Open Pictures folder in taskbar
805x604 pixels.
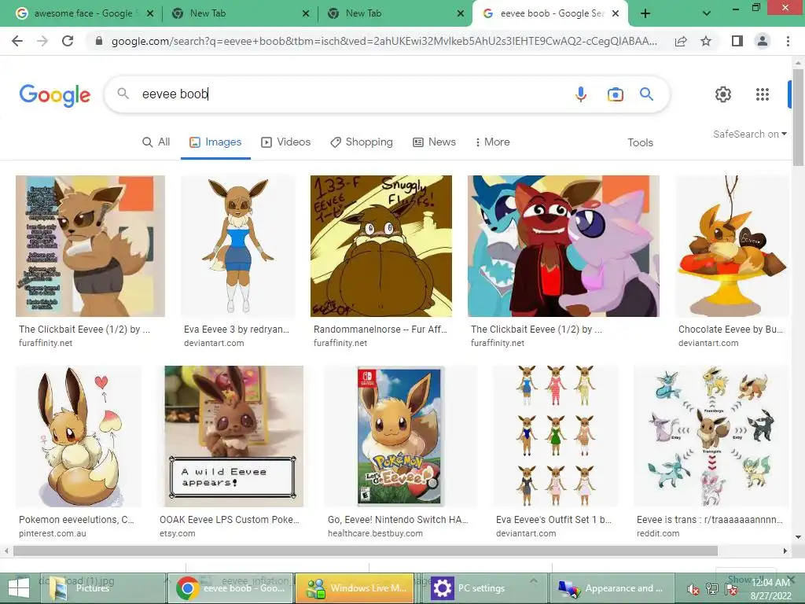(x=103, y=588)
